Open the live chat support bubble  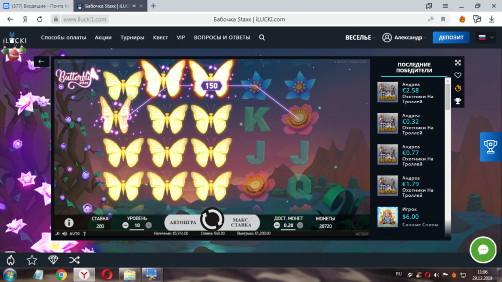[x=483, y=250]
